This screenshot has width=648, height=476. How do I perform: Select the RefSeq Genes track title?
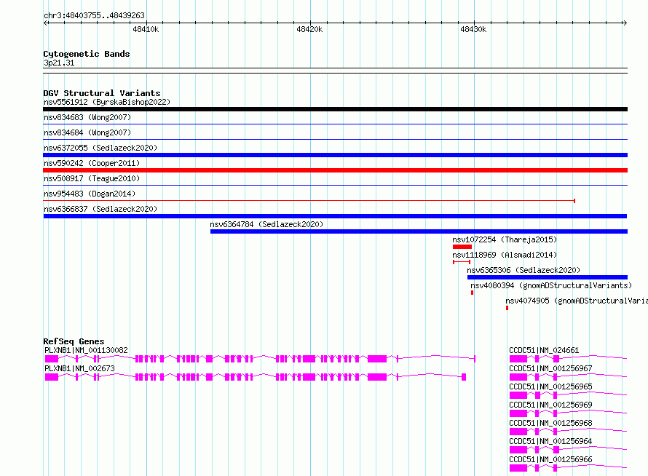click(74, 341)
